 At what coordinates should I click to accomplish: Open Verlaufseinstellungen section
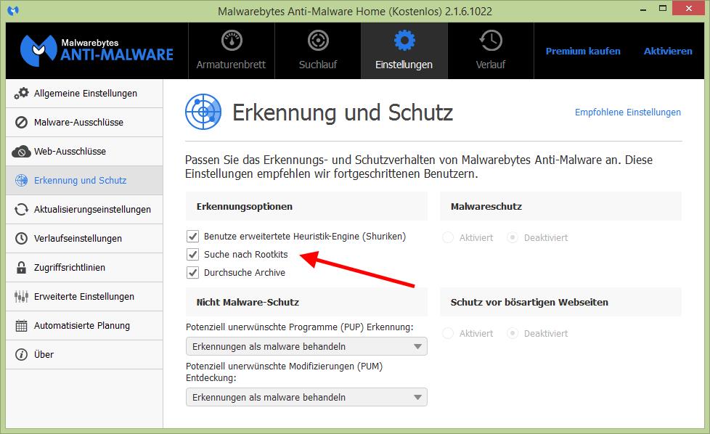(x=84, y=238)
